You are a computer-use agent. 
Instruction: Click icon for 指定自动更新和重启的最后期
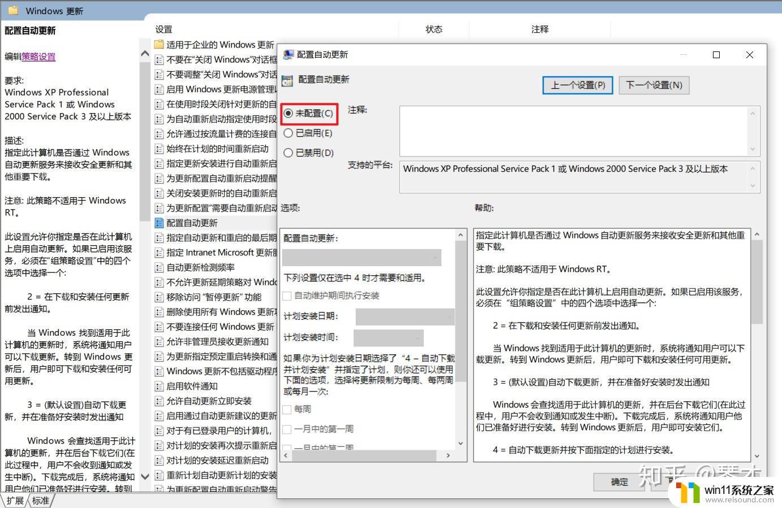click(159, 238)
